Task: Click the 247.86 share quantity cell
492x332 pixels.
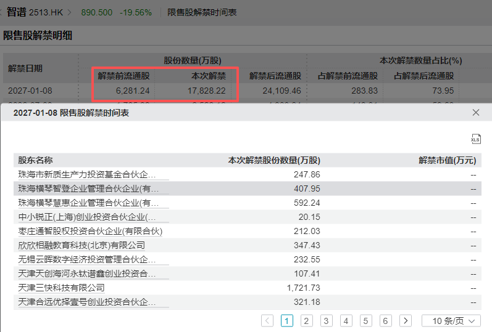Action: pos(307,174)
